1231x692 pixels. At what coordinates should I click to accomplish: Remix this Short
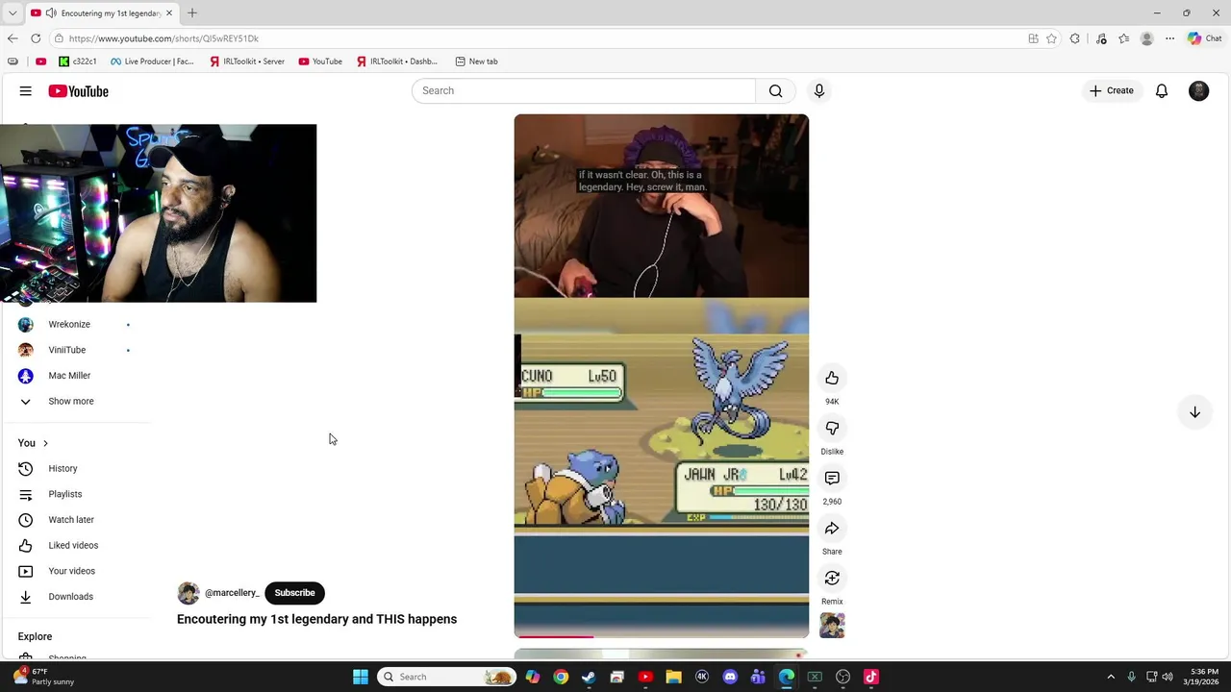pyautogui.click(x=832, y=578)
